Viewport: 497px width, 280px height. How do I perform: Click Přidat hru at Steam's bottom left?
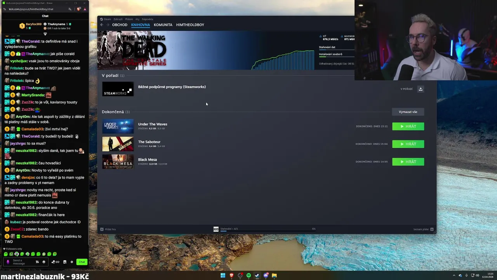[108, 229]
